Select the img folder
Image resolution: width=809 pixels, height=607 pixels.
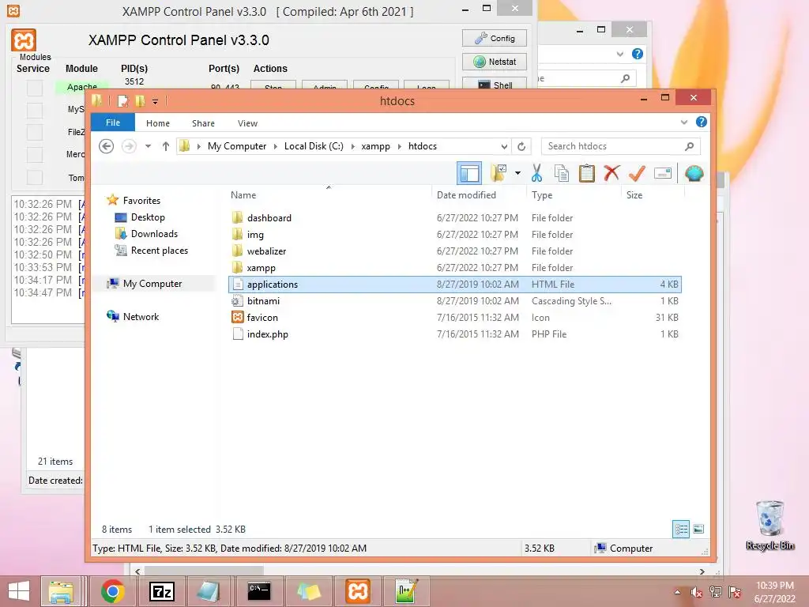pos(454,234)
